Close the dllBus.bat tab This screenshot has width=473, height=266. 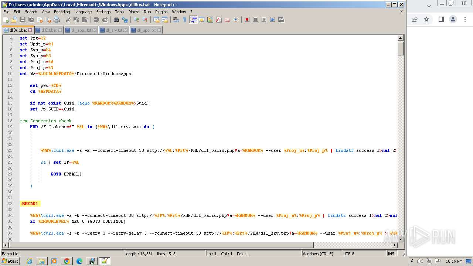click(30, 30)
